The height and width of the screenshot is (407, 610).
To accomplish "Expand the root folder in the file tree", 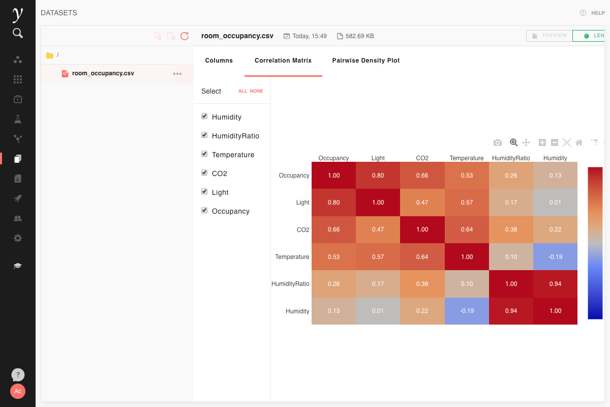I will [50, 55].
